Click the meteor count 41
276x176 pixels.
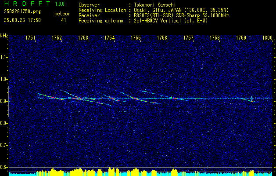[x=64, y=20]
